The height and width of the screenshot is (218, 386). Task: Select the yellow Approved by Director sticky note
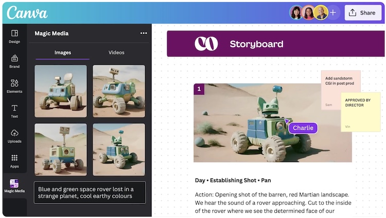pos(361,112)
